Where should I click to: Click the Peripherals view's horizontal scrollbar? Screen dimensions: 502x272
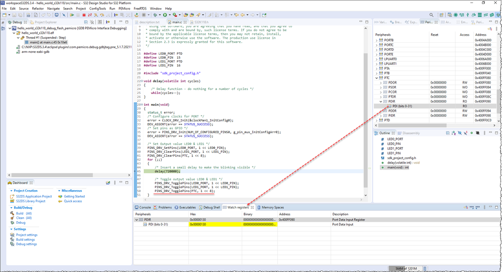tap(413, 125)
